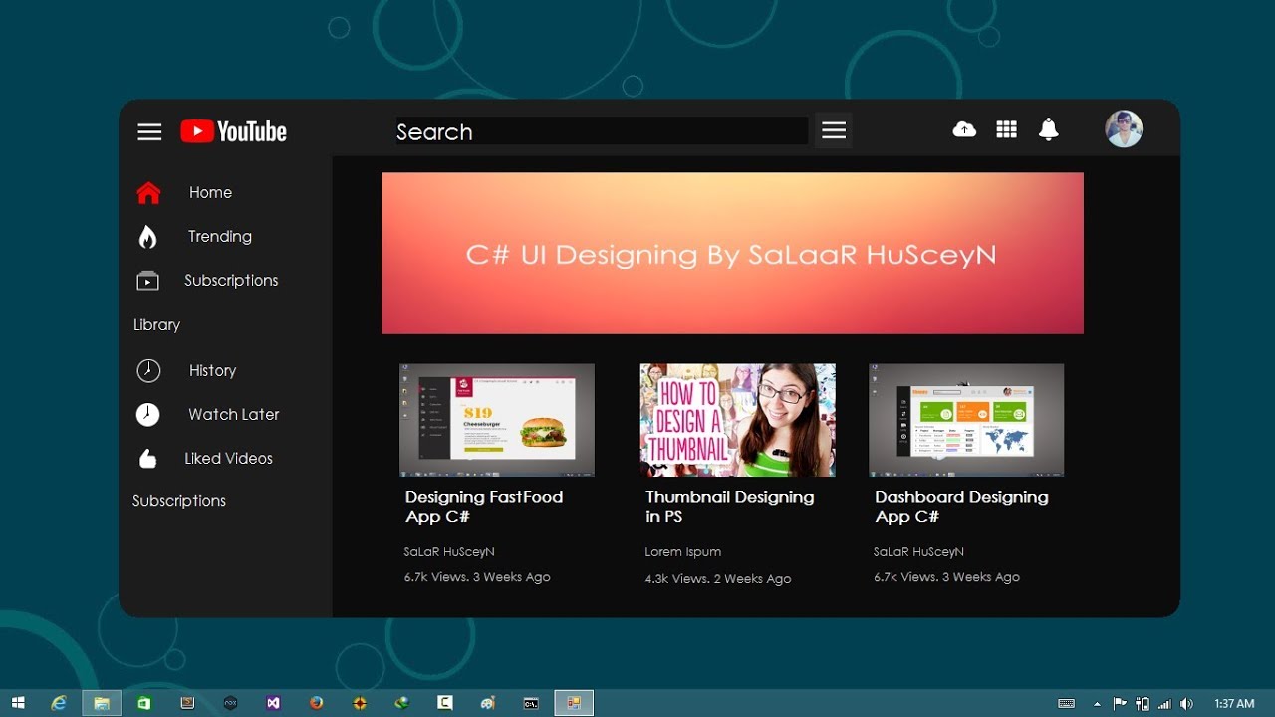
Task: Click the Watch Later clock icon
Action: tap(147, 415)
